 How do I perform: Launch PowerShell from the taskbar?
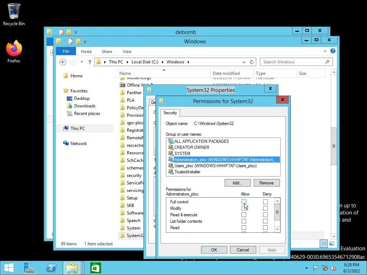point(51,268)
